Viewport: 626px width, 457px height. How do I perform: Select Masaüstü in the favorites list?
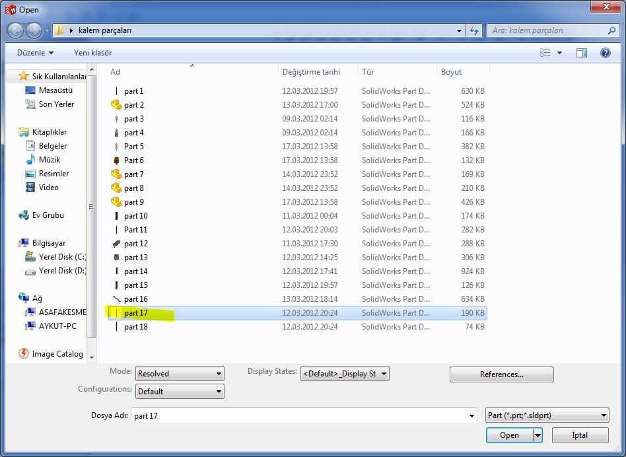pos(55,90)
